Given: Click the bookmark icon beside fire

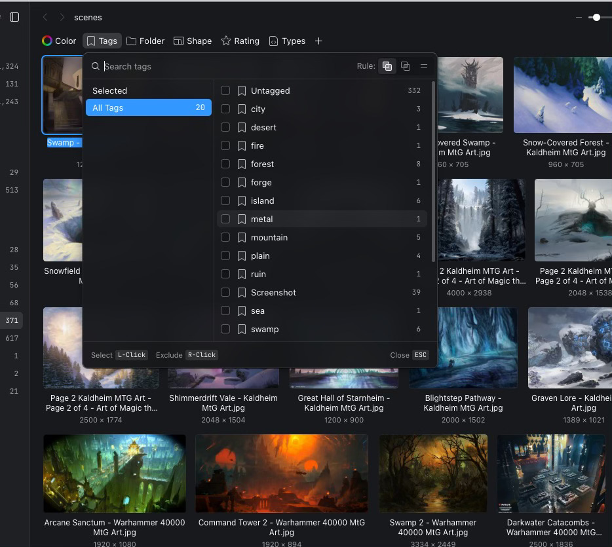Looking at the screenshot, I should pos(242,146).
